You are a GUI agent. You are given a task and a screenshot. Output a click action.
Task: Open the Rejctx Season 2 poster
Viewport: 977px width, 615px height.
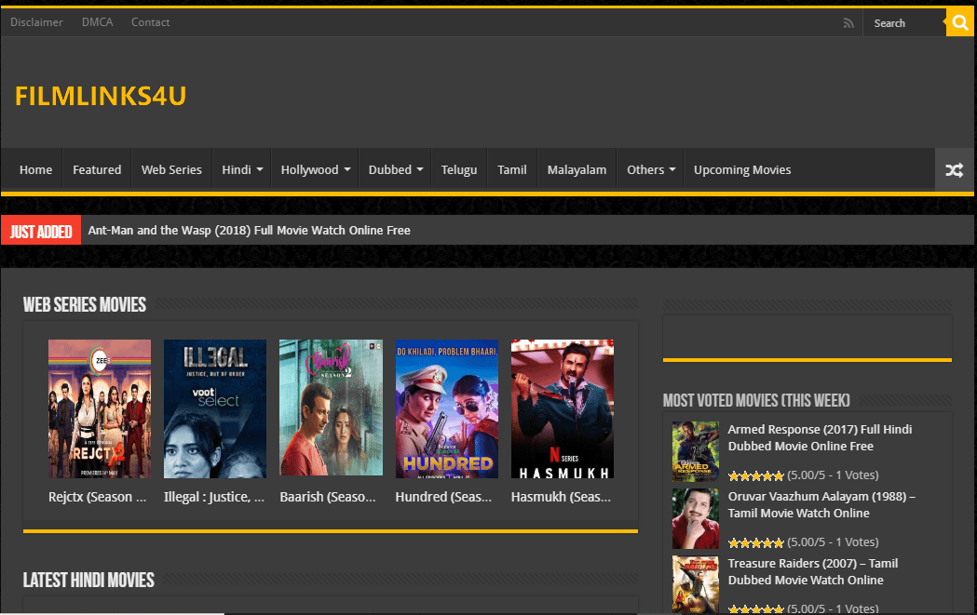coord(100,408)
